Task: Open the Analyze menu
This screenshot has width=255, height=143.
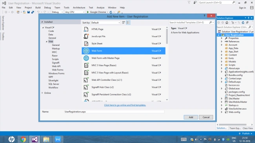Action: (100, 7)
